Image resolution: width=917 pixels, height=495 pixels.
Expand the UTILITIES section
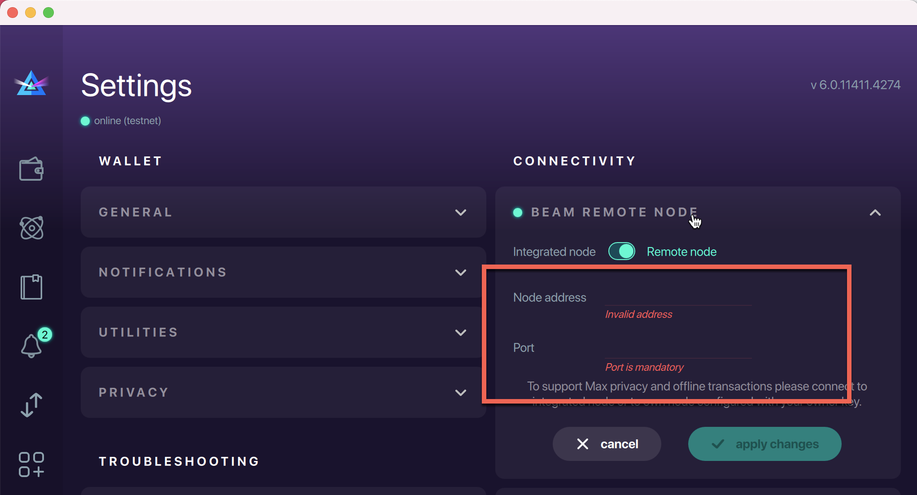coord(461,332)
